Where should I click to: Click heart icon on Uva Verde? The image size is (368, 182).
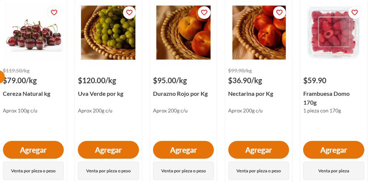(129, 13)
